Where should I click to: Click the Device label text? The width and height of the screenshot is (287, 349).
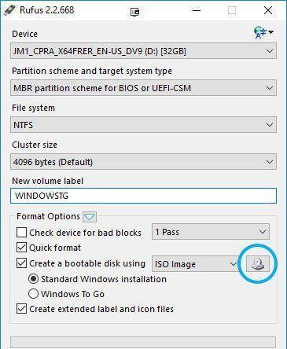pos(25,34)
